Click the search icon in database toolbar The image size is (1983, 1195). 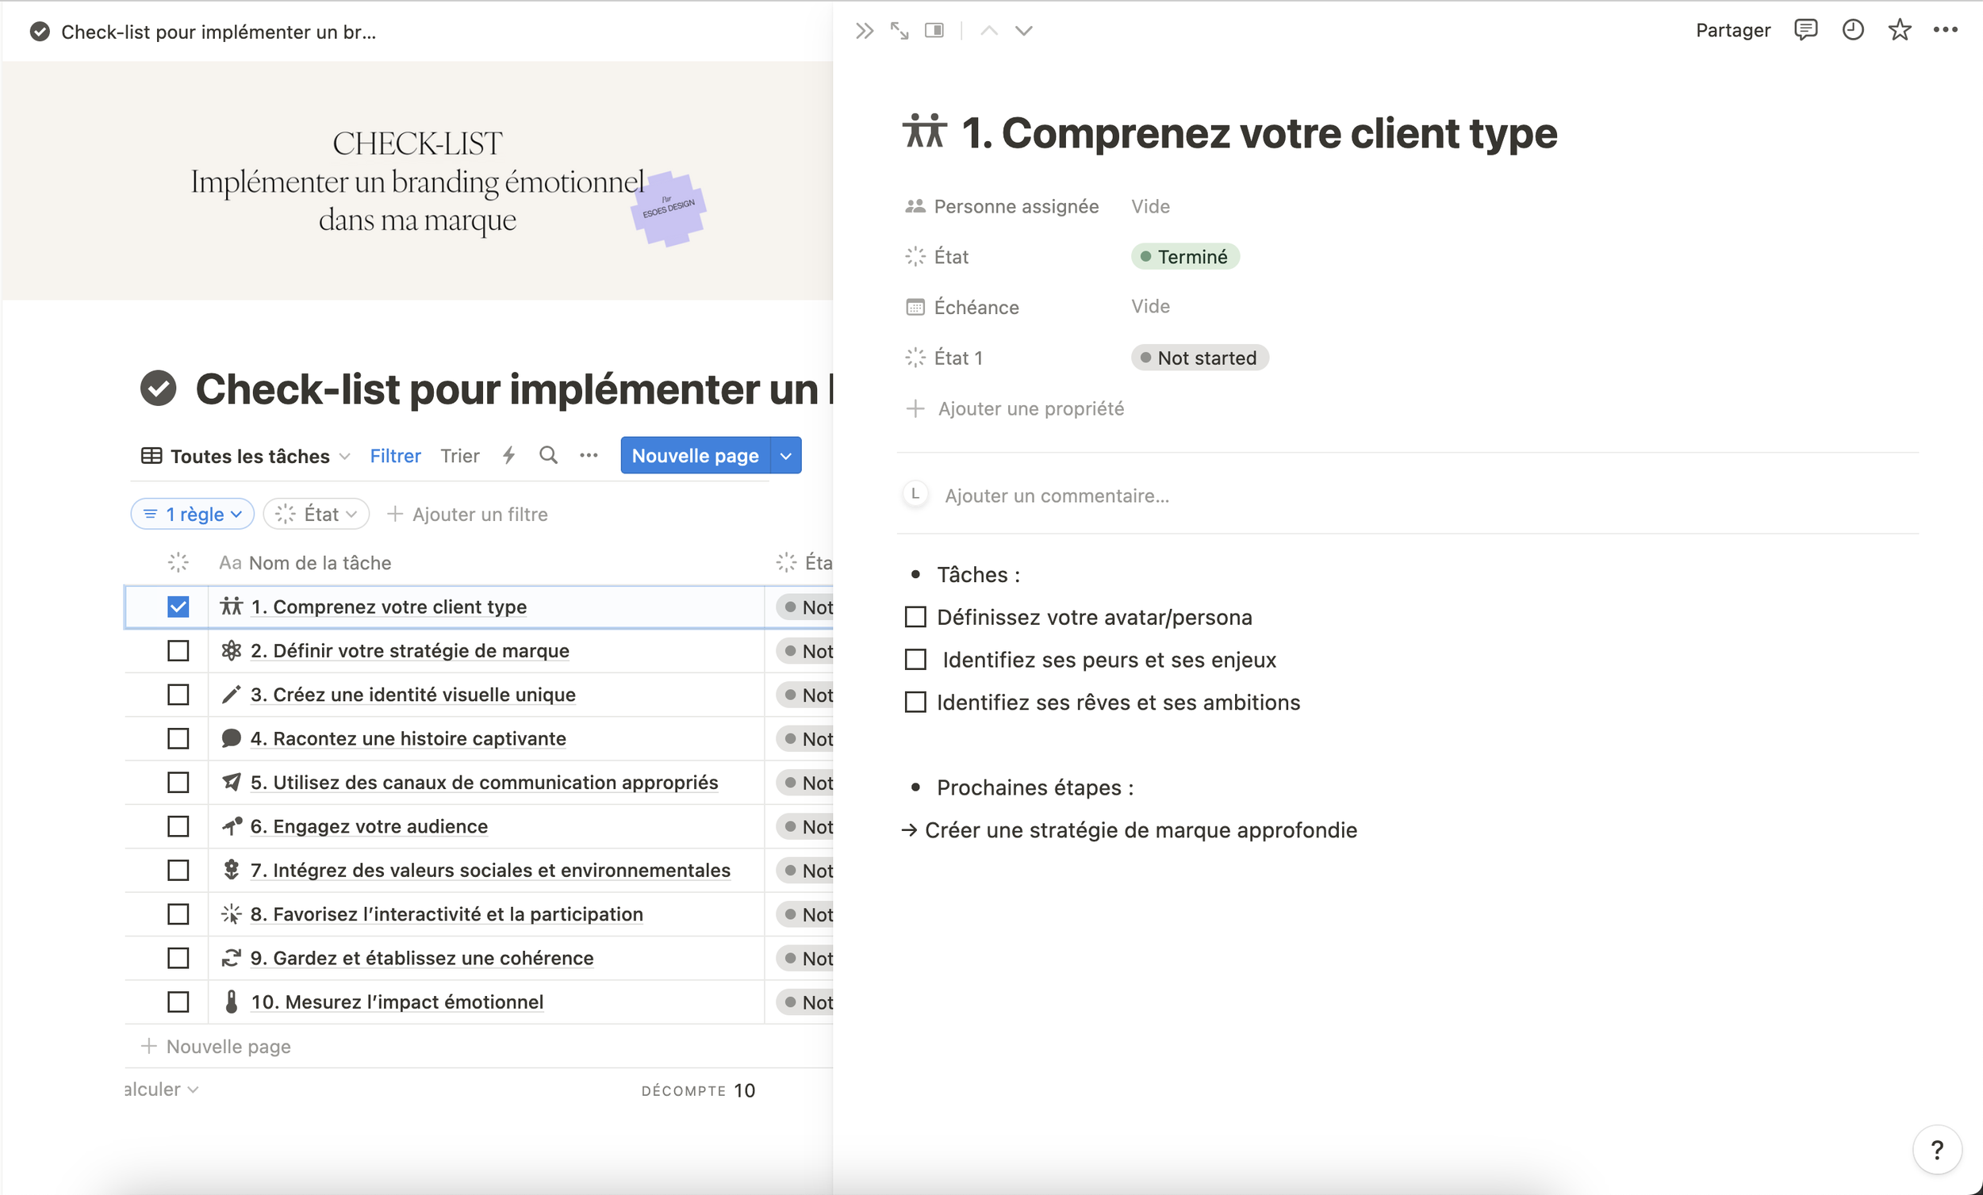pos(548,455)
